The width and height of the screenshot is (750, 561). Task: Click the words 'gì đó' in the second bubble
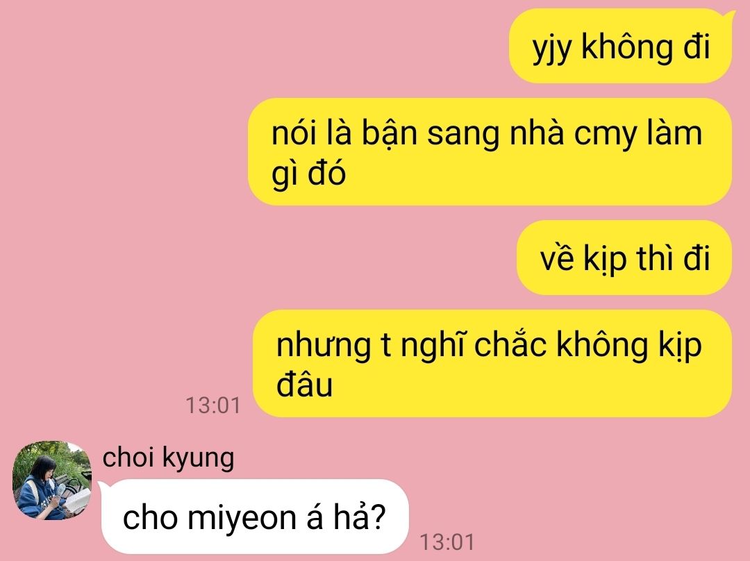[x=308, y=174]
